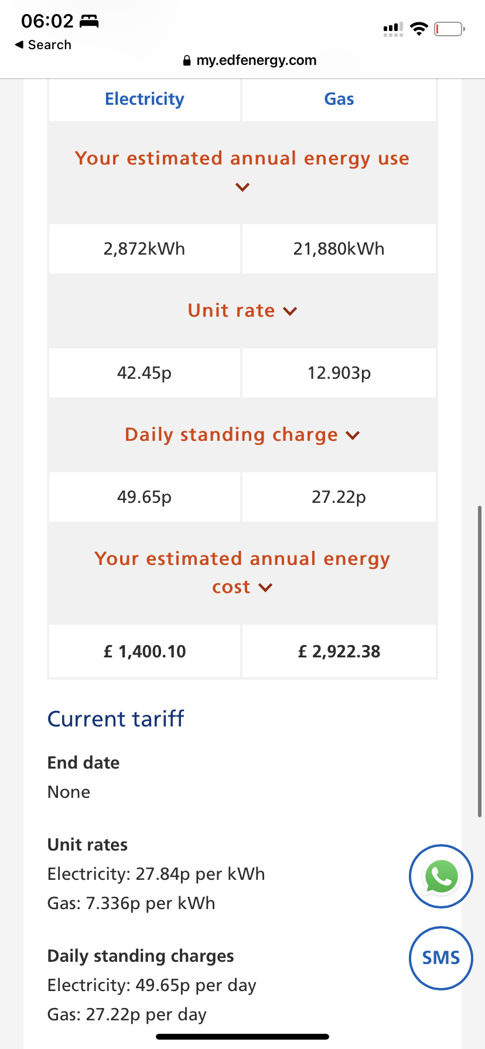Select the Gas column header

click(339, 99)
